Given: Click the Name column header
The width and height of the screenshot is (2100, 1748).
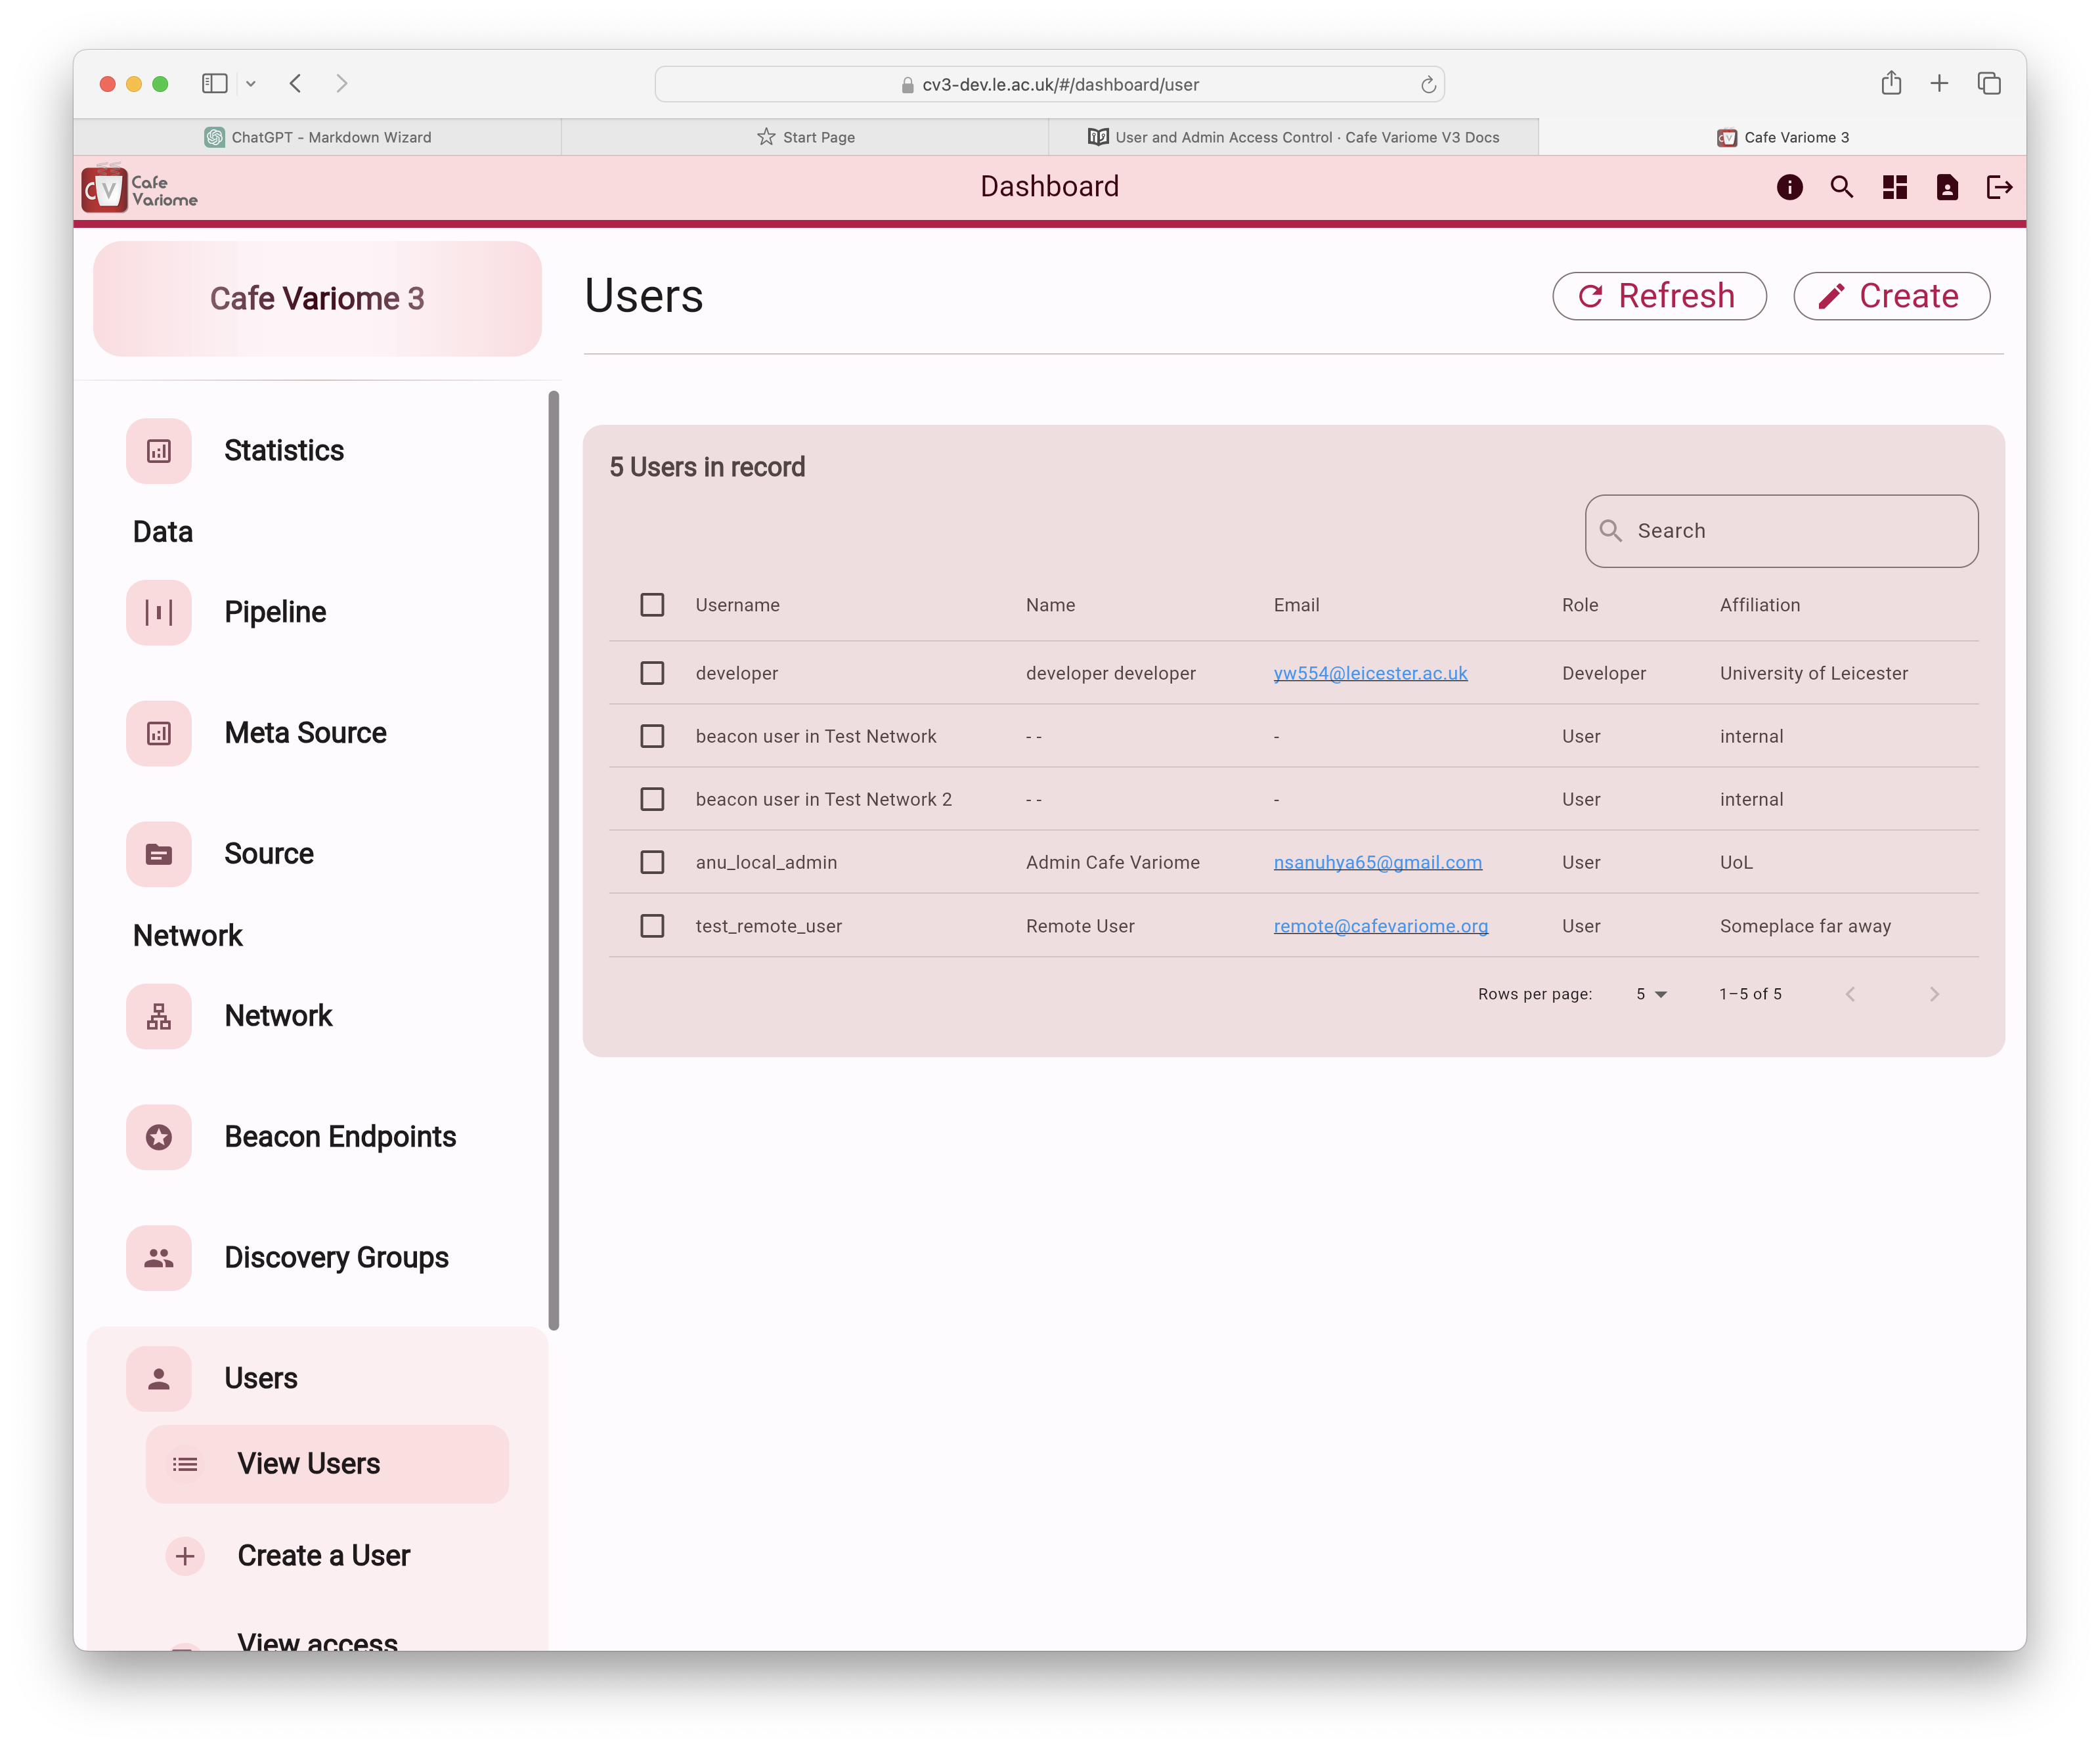Looking at the screenshot, I should click(1050, 605).
